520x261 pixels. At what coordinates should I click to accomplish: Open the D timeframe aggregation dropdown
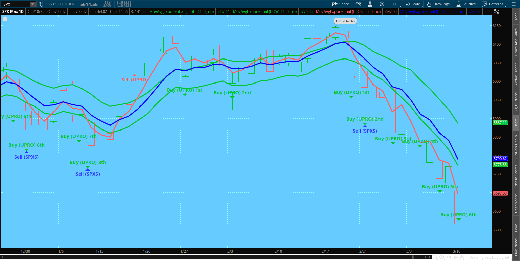point(394,4)
